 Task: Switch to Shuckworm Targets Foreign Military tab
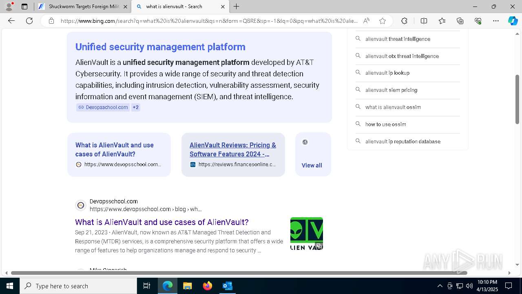pyautogui.click(x=83, y=7)
